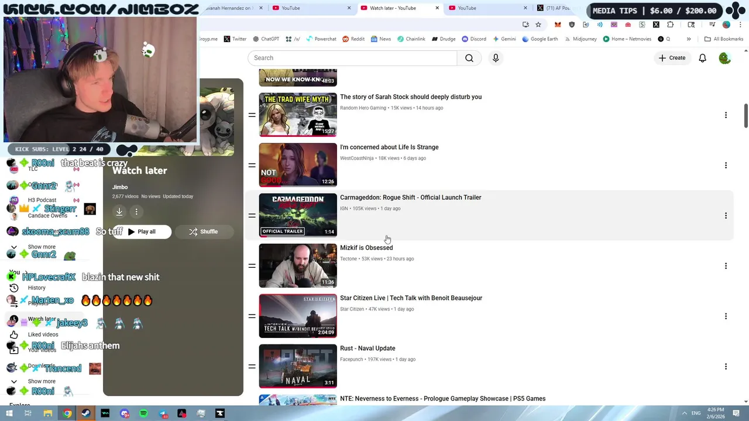Screen dimensions: 749x421
Task: Open Task View on taskbar
Action: 28,413
